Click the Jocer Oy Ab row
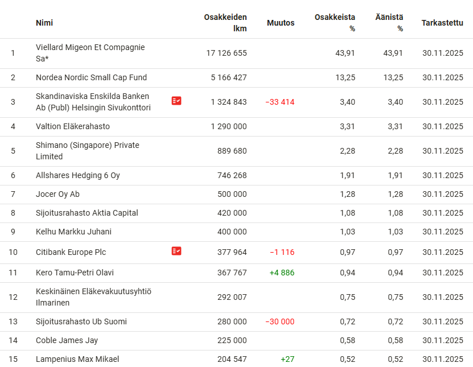The width and height of the screenshot is (473, 367). [x=57, y=194]
